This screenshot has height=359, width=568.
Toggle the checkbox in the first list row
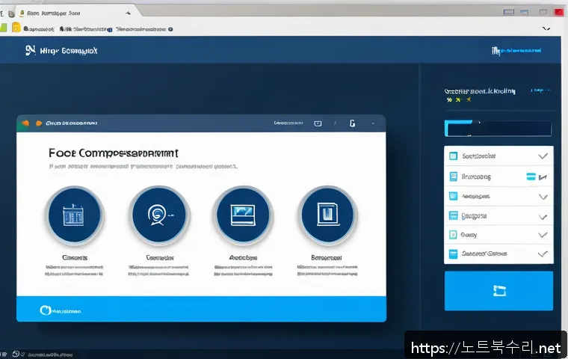[452, 156]
